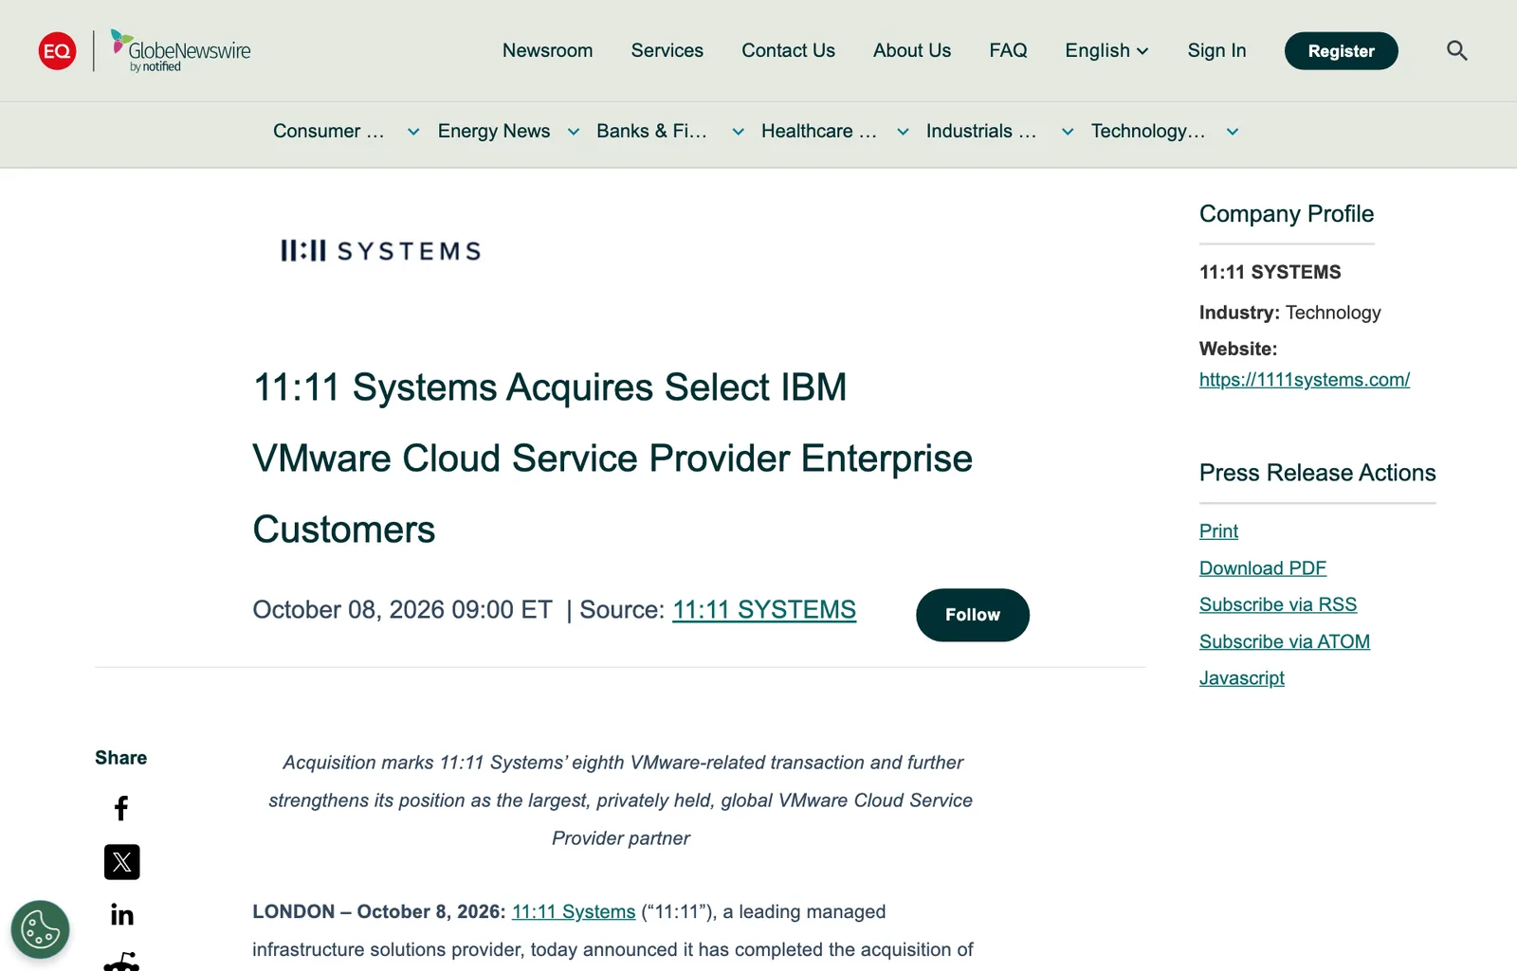Follow the 11:11 Systems source
The height and width of the screenshot is (971, 1517).
(973, 615)
